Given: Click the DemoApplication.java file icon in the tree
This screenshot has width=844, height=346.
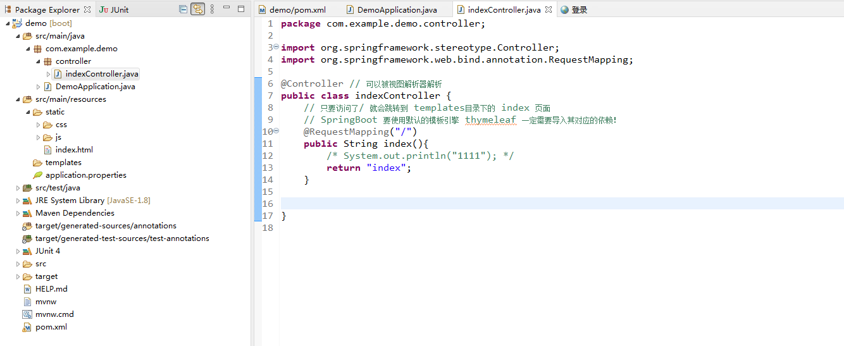Looking at the screenshot, I should [47, 87].
